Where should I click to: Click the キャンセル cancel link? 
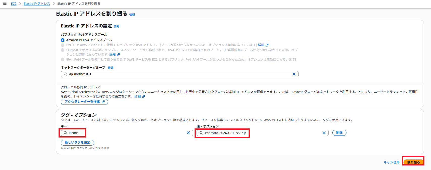tap(391, 162)
